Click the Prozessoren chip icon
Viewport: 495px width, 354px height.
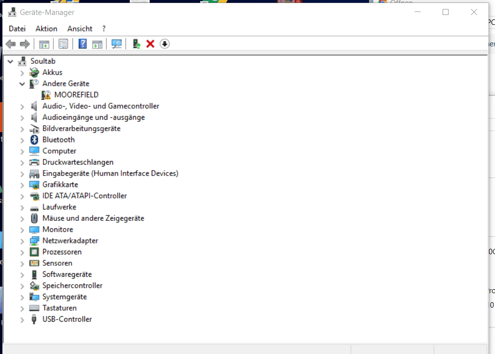(x=34, y=252)
